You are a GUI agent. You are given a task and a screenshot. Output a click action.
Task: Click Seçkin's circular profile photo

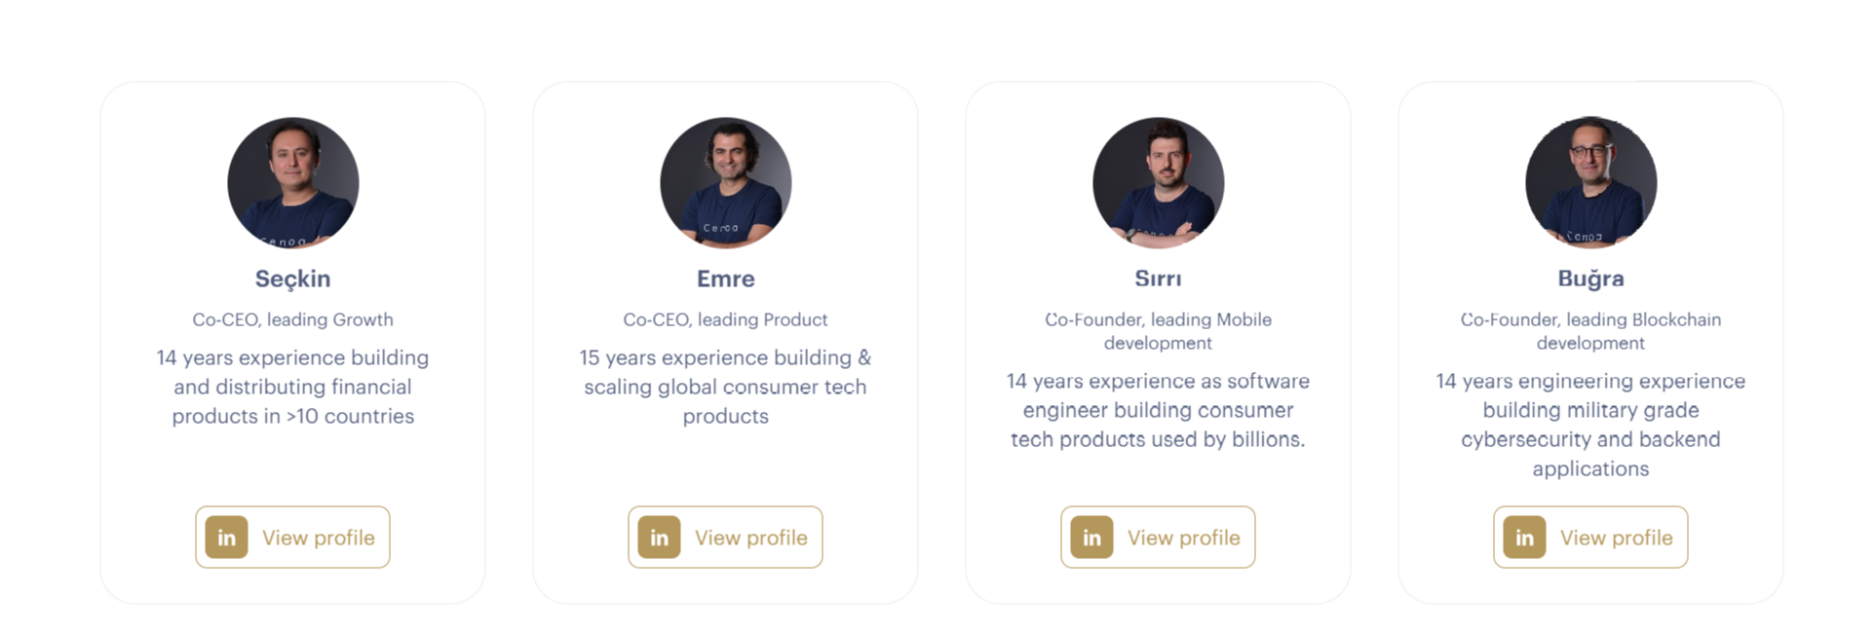pyautogui.click(x=293, y=183)
